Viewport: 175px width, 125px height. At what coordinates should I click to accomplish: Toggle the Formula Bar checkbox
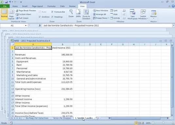tap(52, 12)
